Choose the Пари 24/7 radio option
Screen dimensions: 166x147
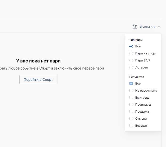[x=131, y=60]
